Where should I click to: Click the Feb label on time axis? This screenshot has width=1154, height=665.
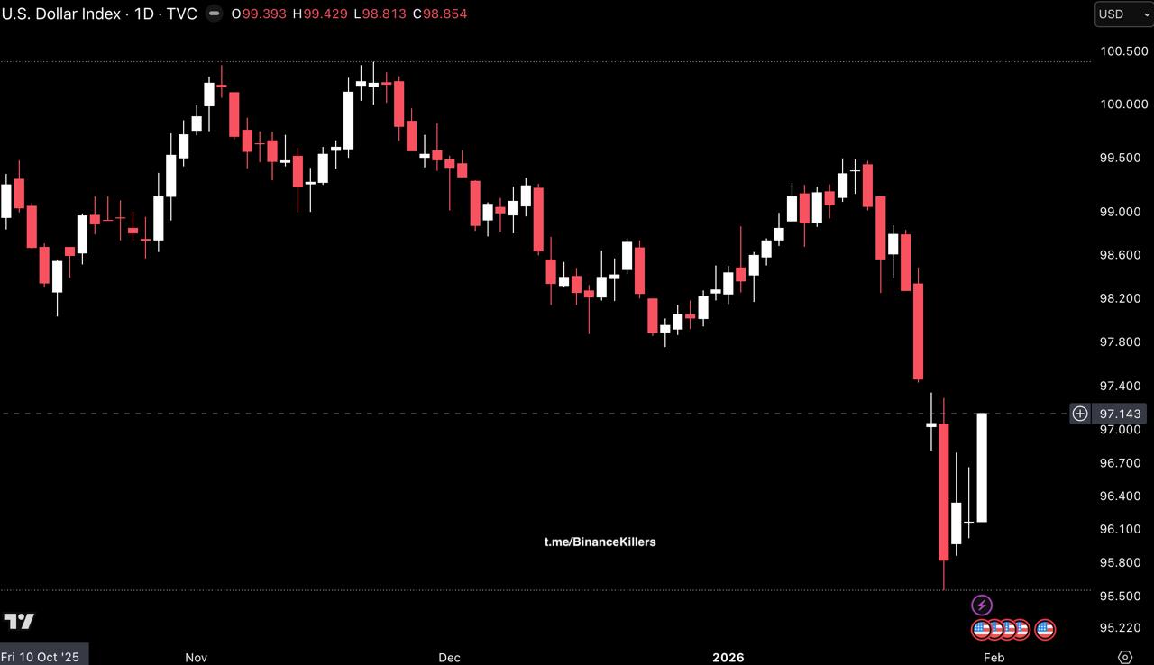(994, 657)
